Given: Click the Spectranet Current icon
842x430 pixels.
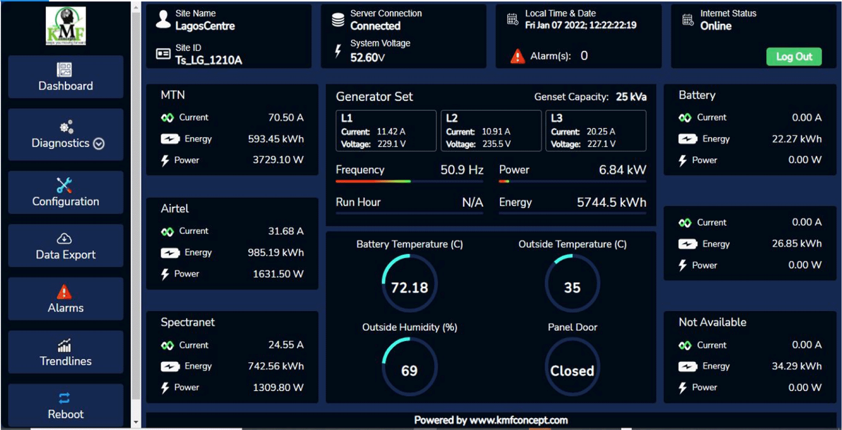Looking at the screenshot, I should tap(168, 345).
